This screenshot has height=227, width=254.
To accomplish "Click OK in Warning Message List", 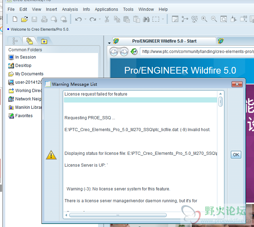I will click(x=236, y=154).
